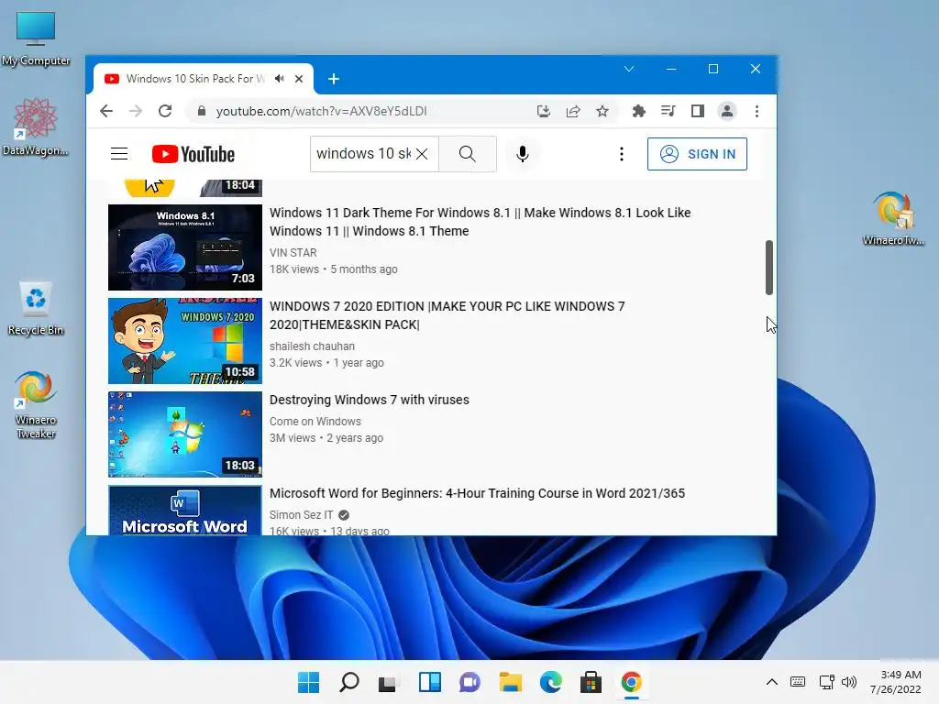Open the Simon Sez IT channel
939x704 pixels.
(301, 515)
